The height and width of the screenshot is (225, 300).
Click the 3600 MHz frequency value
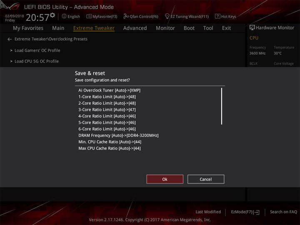click(257, 53)
